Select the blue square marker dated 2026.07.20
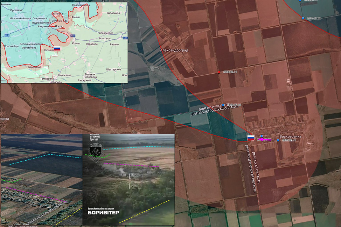Screen dimensions: 341x227 click(x=303, y=18)
